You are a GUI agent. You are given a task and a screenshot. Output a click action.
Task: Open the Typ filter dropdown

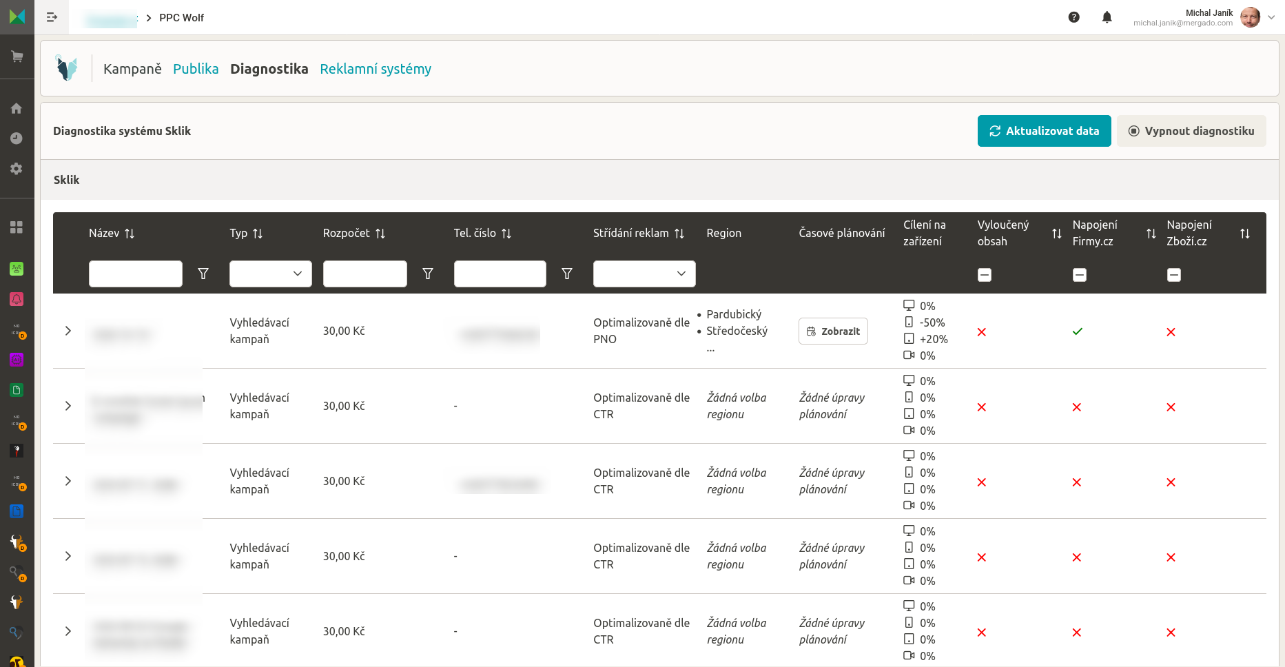click(270, 274)
